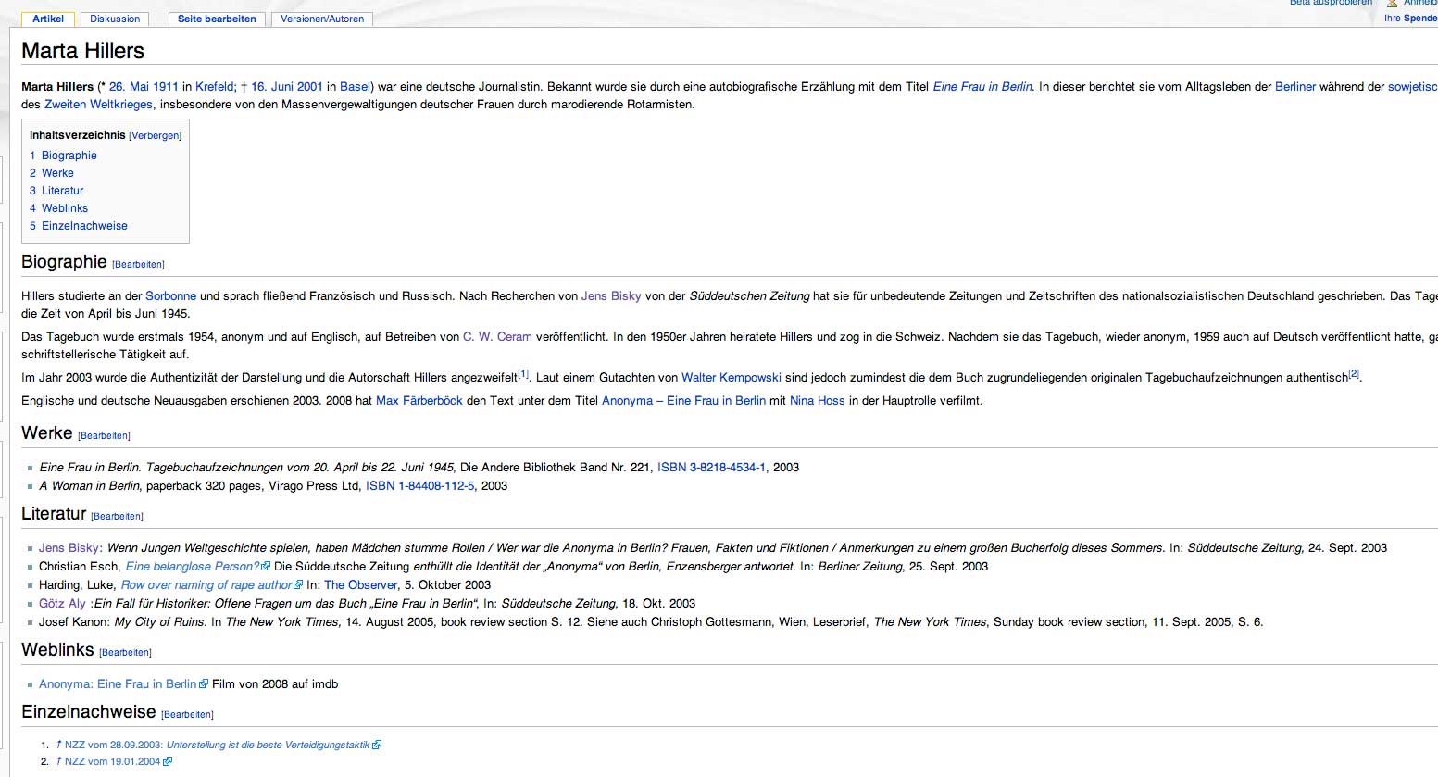Click footnote reference [1] in biography text
Viewport: 1438px width, 777px height.
coord(523,374)
